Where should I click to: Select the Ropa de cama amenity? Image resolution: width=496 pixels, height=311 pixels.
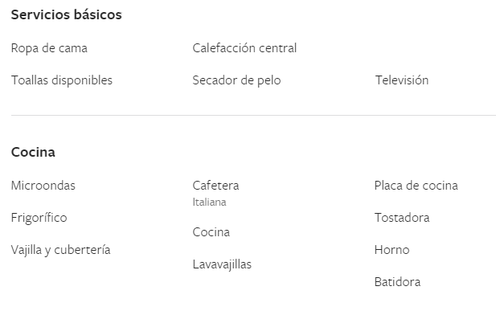coord(49,48)
